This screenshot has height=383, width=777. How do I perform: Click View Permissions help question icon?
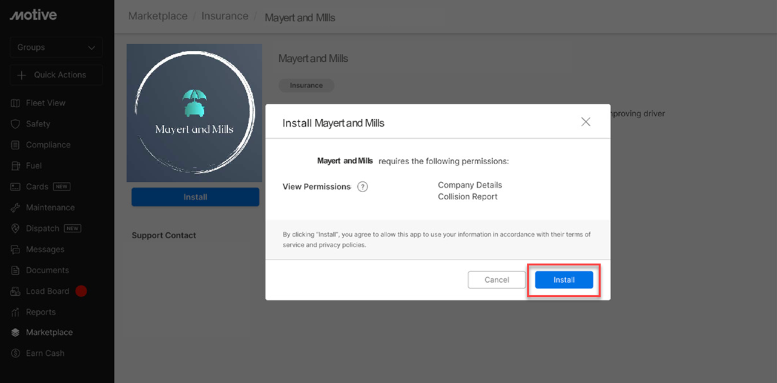point(363,187)
